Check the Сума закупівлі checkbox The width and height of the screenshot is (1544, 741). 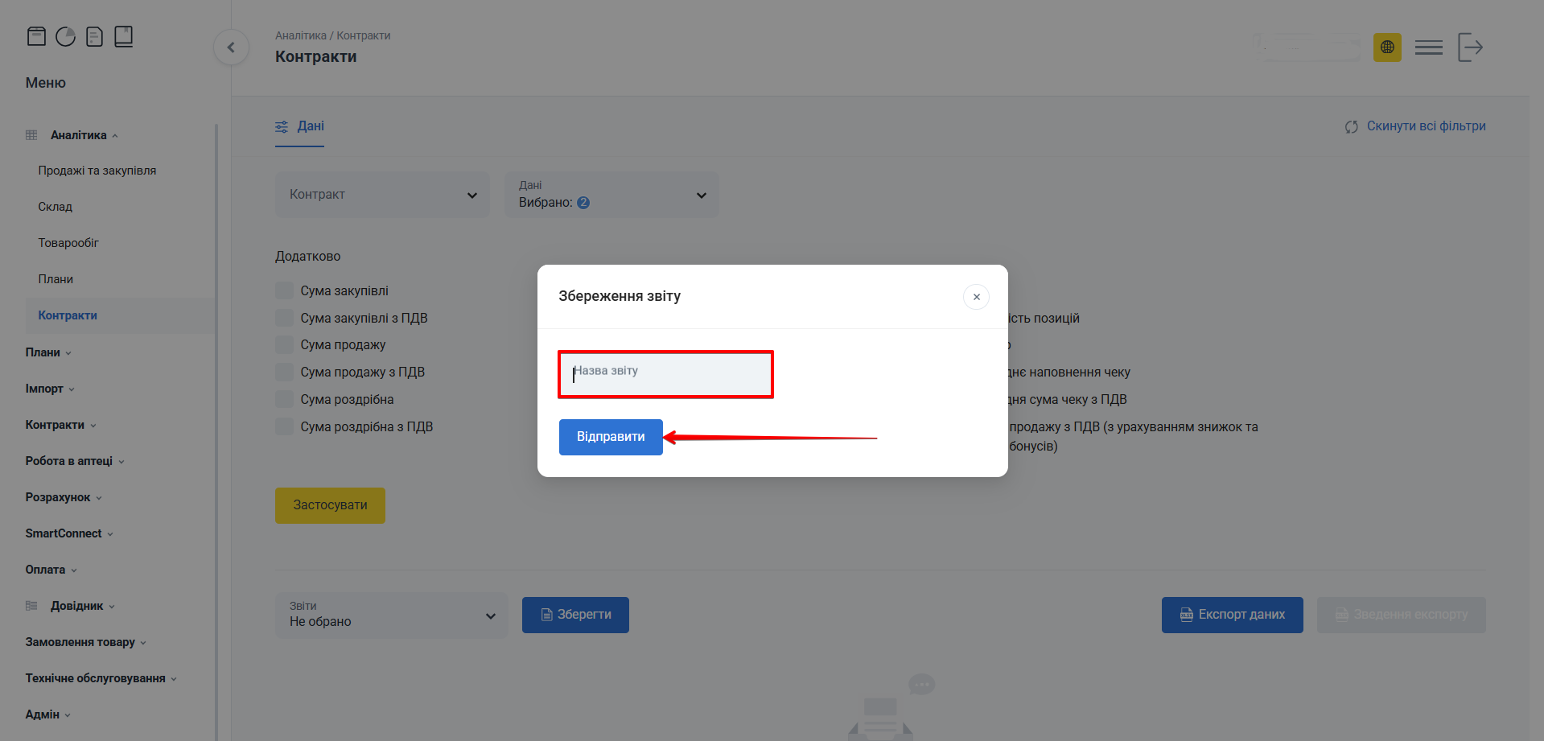(284, 290)
